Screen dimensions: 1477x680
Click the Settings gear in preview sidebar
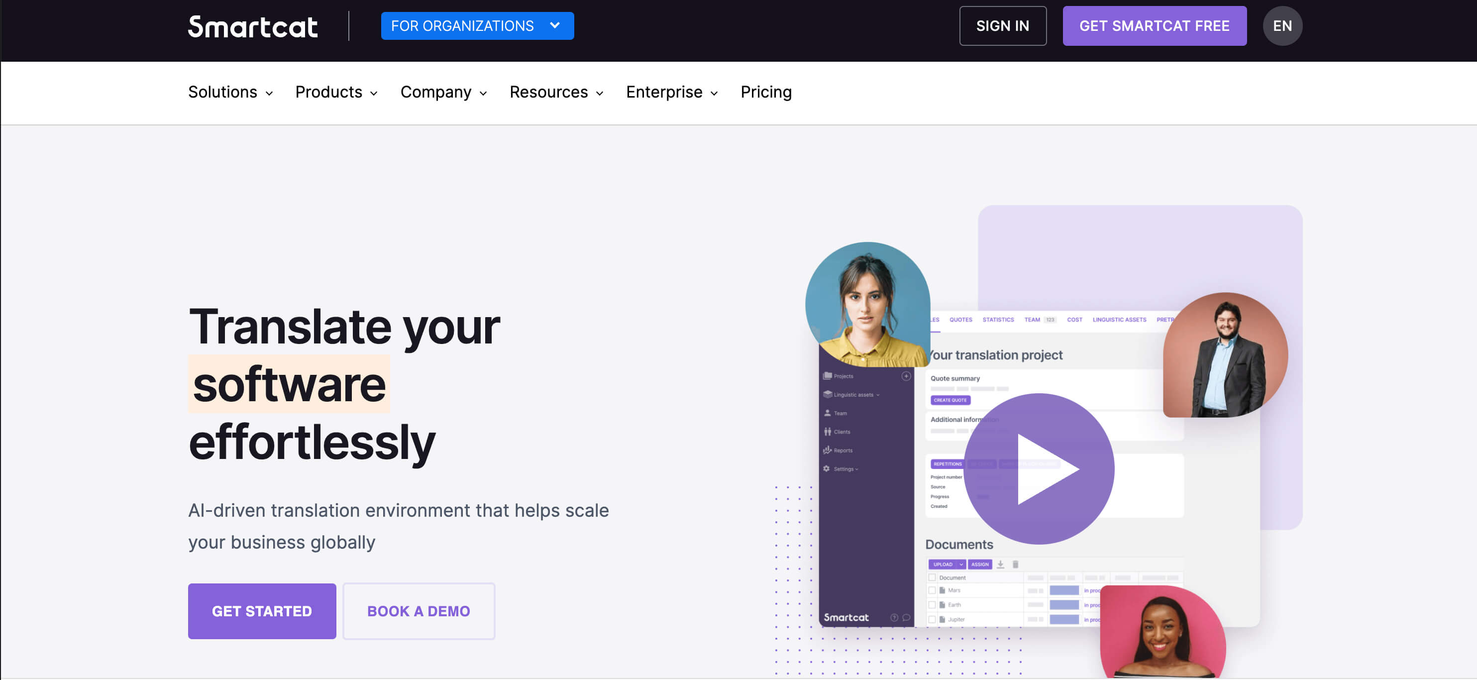point(827,468)
